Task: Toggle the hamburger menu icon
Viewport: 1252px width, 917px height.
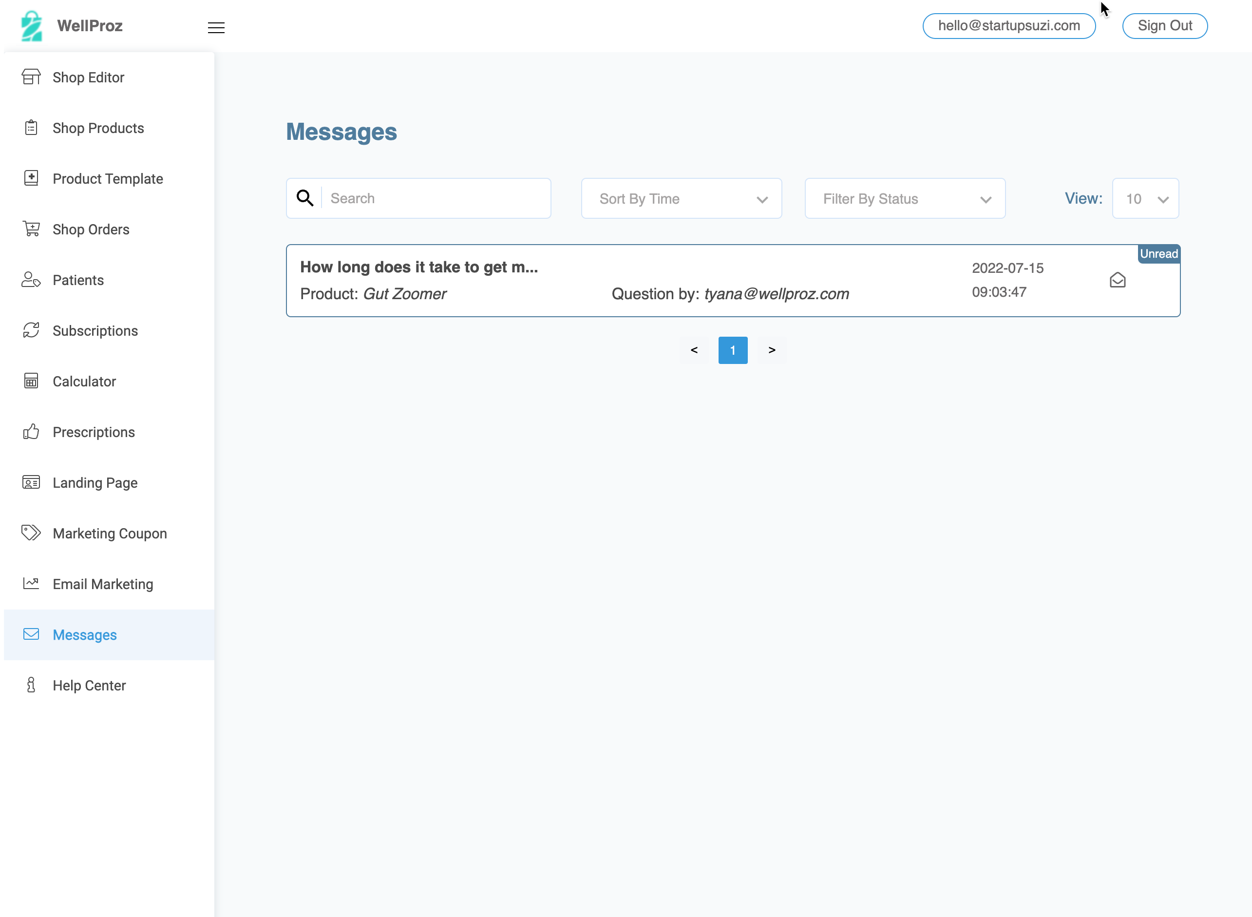Action: [216, 27]
